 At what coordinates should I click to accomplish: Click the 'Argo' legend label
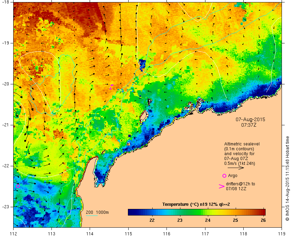click(233, 176)
